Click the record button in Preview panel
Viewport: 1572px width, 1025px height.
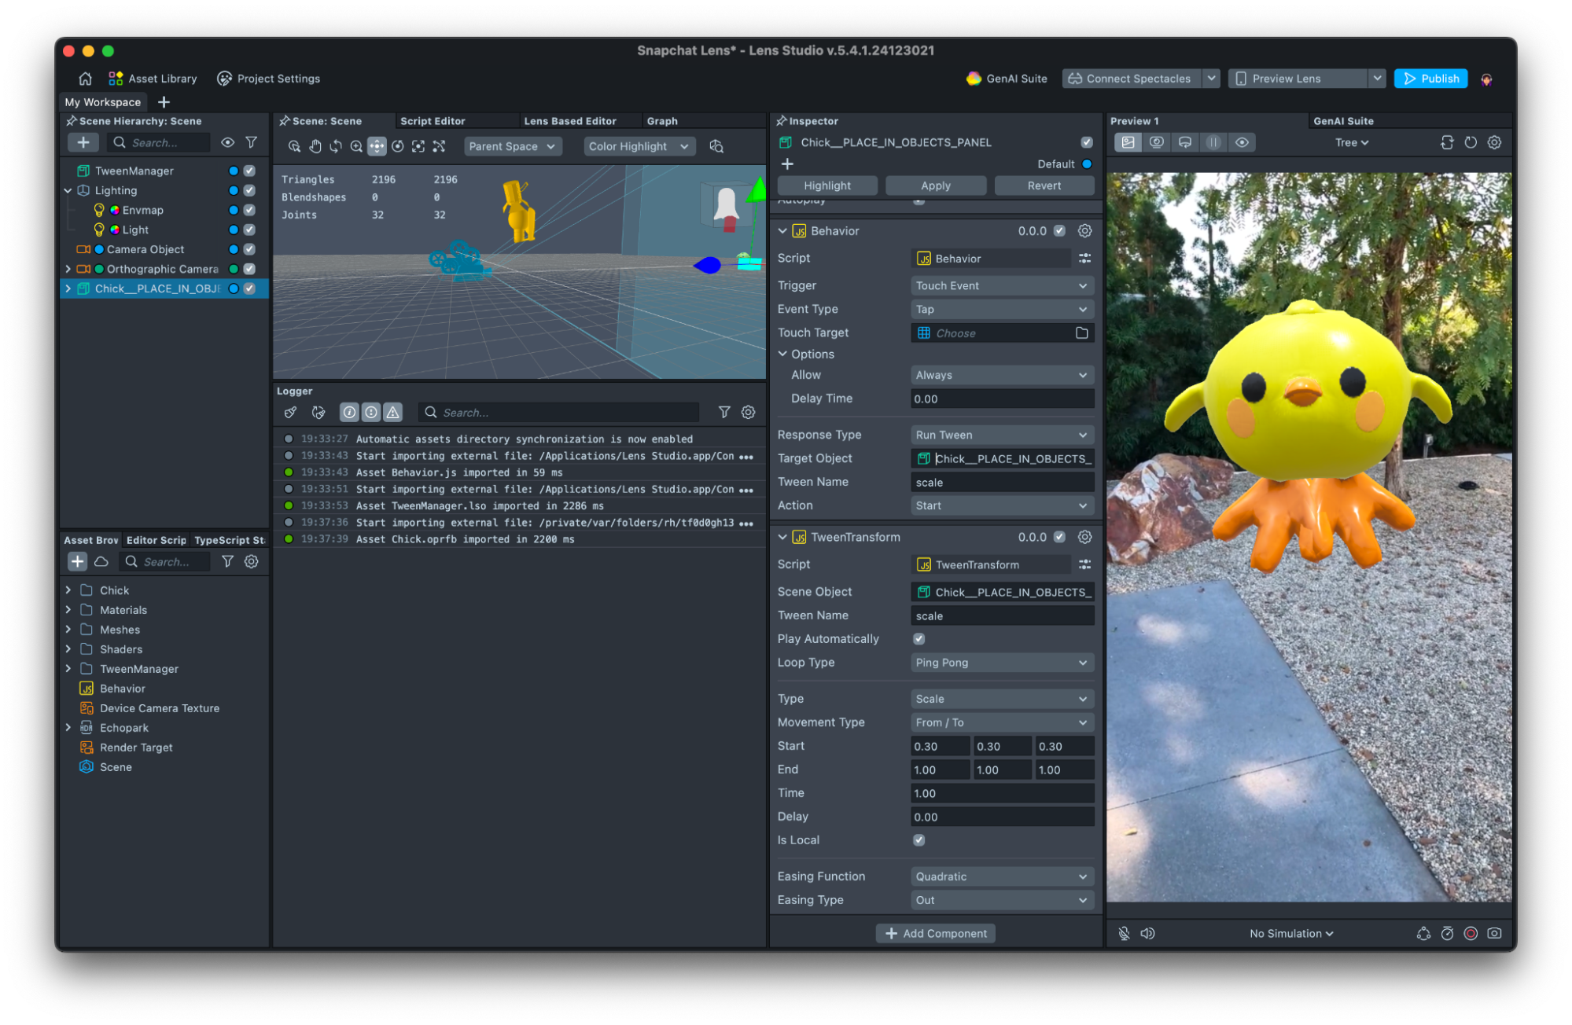coord(1471,933)
